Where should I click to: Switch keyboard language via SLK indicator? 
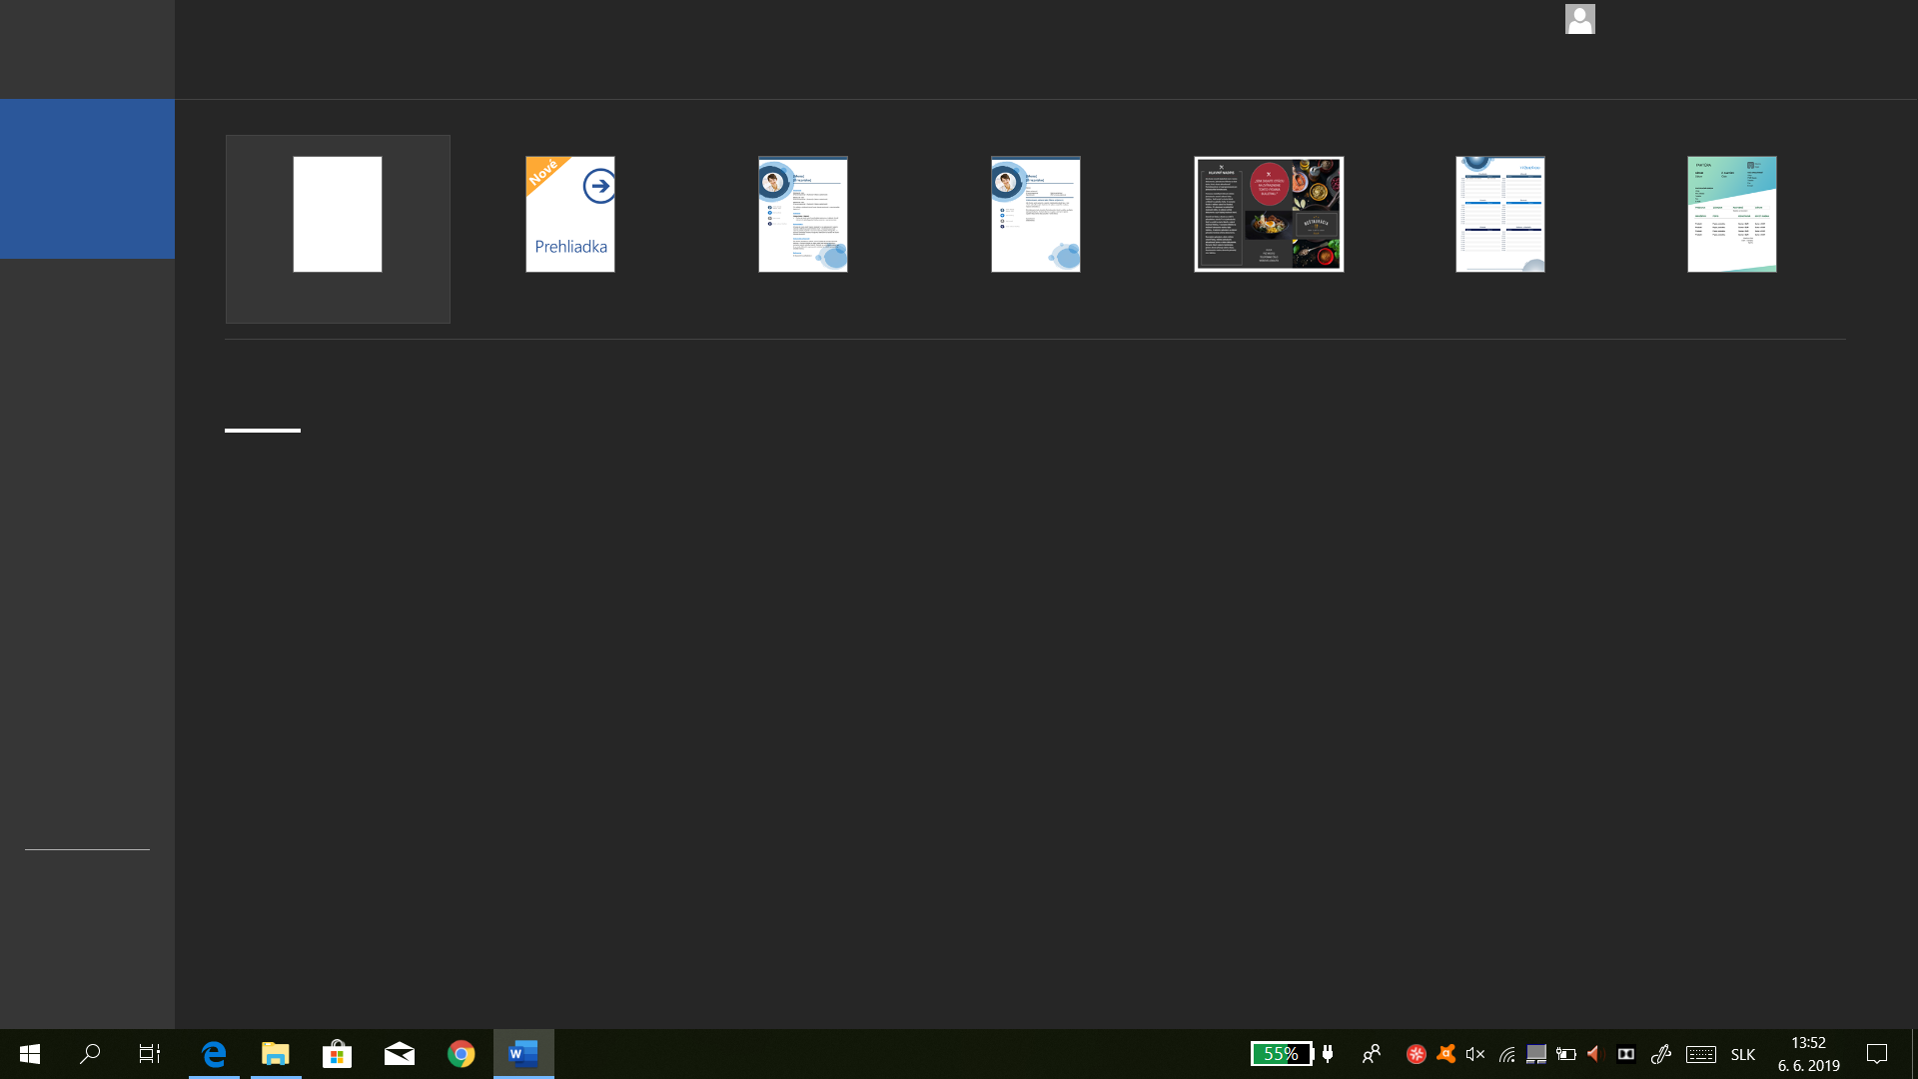tap(1743, 1054)
